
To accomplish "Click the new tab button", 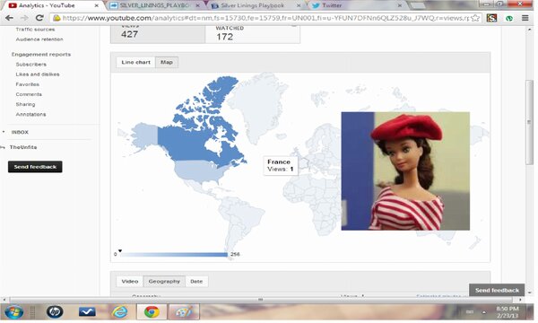I will pos(418,6).
